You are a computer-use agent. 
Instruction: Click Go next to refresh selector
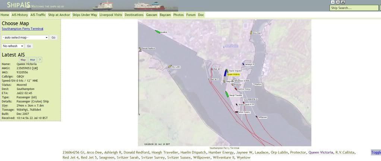click(x=29, y=46)
